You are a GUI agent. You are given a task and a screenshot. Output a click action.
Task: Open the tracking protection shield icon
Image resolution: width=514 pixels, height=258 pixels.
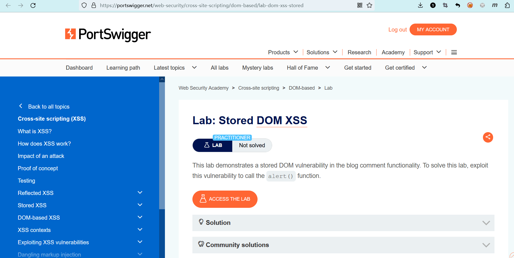[84, 5]
